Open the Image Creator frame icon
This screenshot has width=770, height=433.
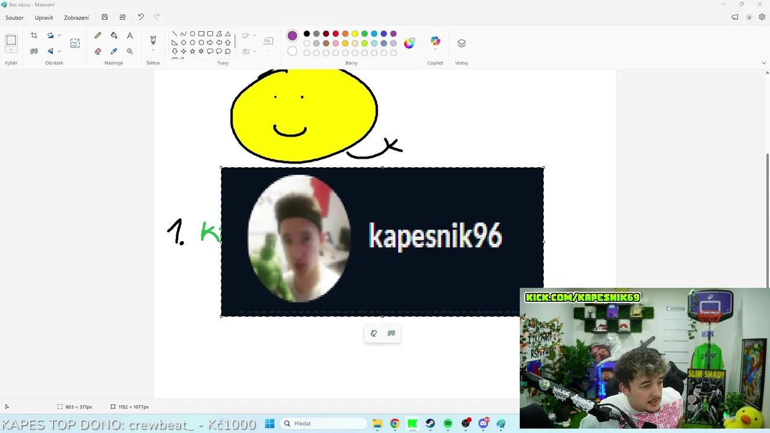75,43
